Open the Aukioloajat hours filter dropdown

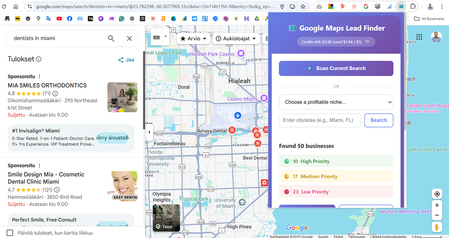coord(236,39)
